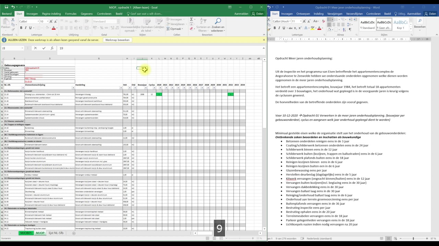Click Werkmap bewerken button
Image resolution: width=439 pixels, height=246 pixels.
pos(117,40)
